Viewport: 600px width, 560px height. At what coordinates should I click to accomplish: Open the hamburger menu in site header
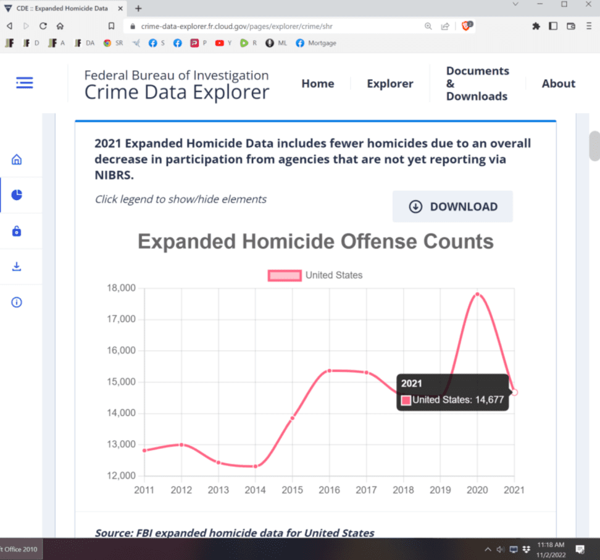pyautogui.click(x=25, y=83)
